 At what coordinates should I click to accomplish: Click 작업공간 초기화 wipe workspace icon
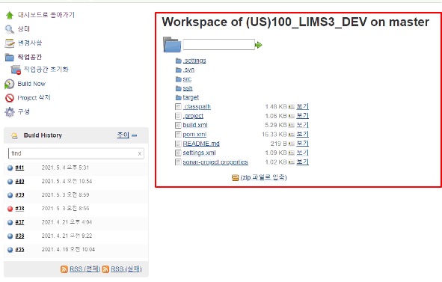16,70
